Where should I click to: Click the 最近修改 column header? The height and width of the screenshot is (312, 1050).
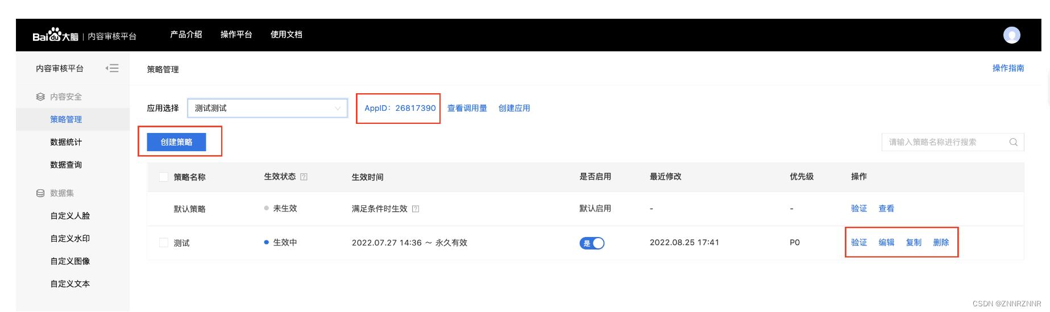tap(666, 177)
